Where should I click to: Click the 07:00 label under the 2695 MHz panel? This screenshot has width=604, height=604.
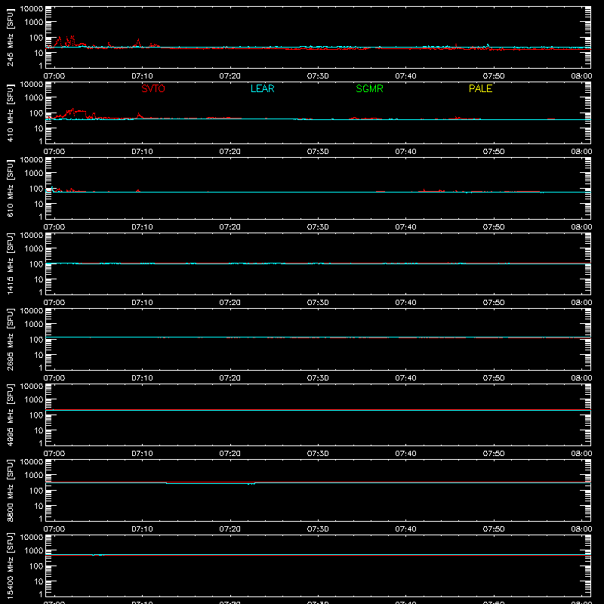[x=54, y=378]
